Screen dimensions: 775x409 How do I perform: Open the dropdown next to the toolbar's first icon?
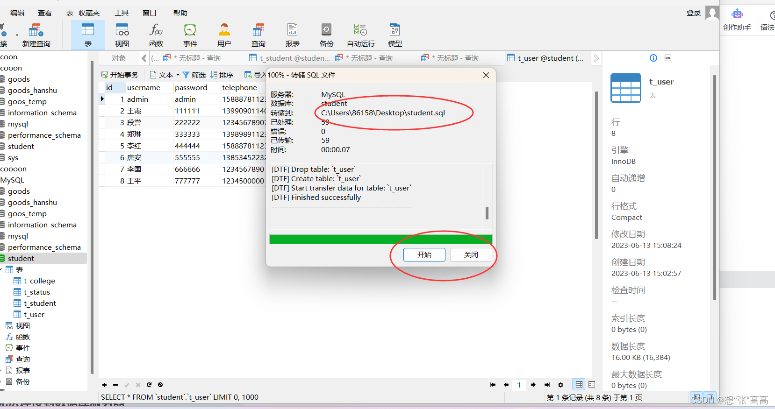point(17,35)
